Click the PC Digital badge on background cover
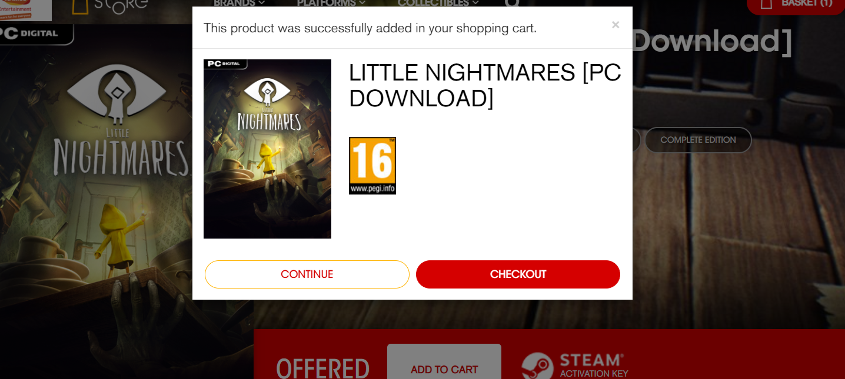The height and width of the screenshot is (379, 845). tap(36, 34)
